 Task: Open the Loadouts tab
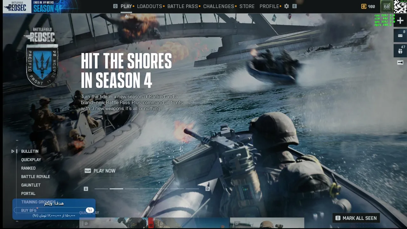149,6
